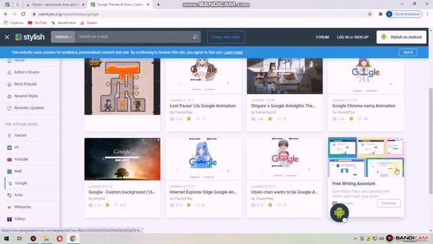The width and height of the screenshot is (433, 244).
Task: Open File Explorer from the taskbar
Action: [47, 239]
